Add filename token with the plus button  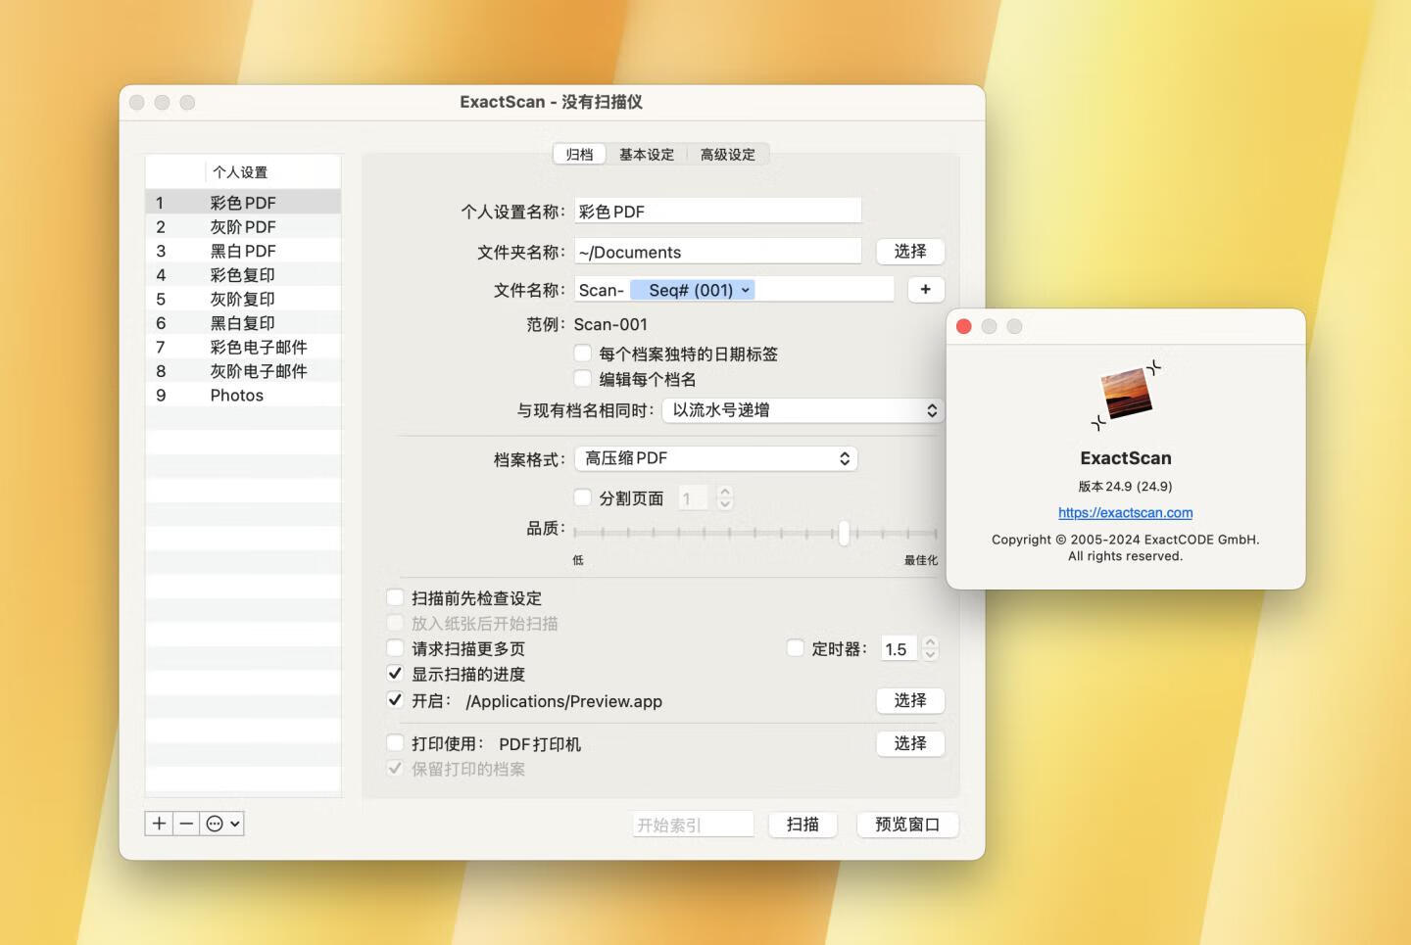tap(925, 290)
